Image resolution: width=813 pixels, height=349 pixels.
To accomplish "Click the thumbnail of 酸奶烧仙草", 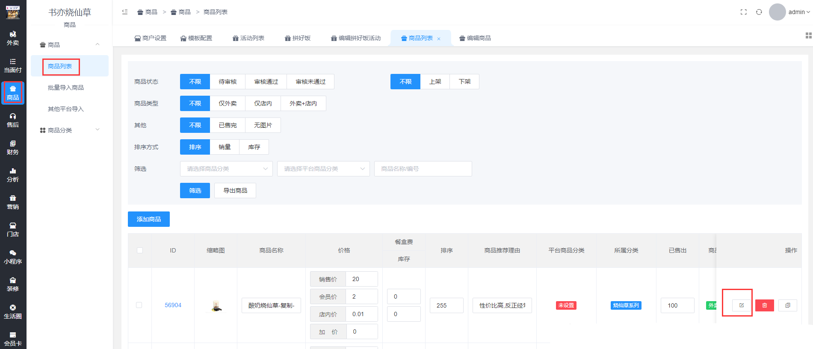I will click(216, 305).
